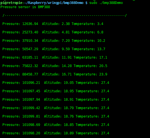Screen dimensions: 150x138
Task: Click pressure value 101097.94
Action: point(31,100)
